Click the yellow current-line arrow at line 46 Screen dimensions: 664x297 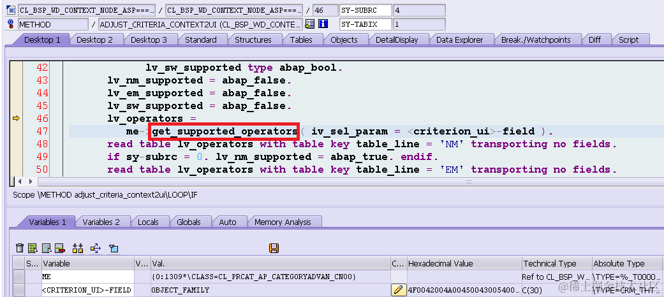point(16,119)
